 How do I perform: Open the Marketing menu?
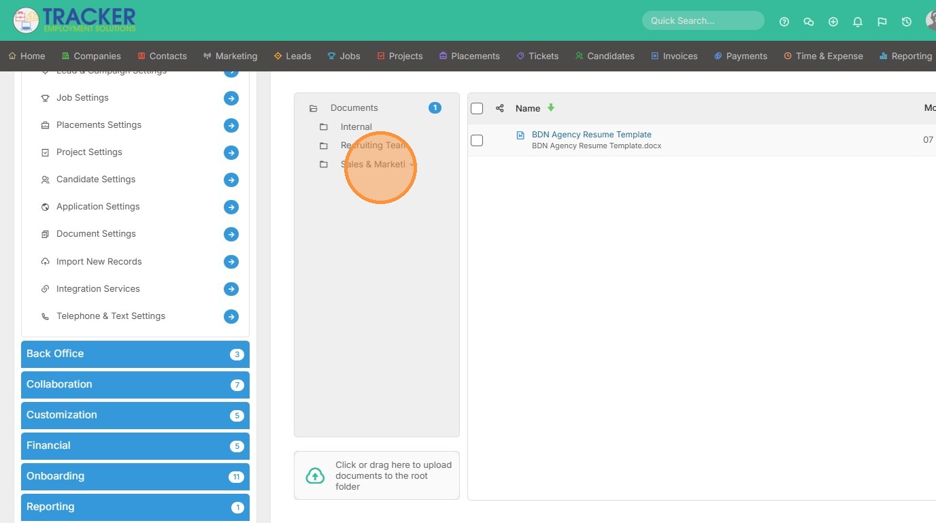coord(230,56)
